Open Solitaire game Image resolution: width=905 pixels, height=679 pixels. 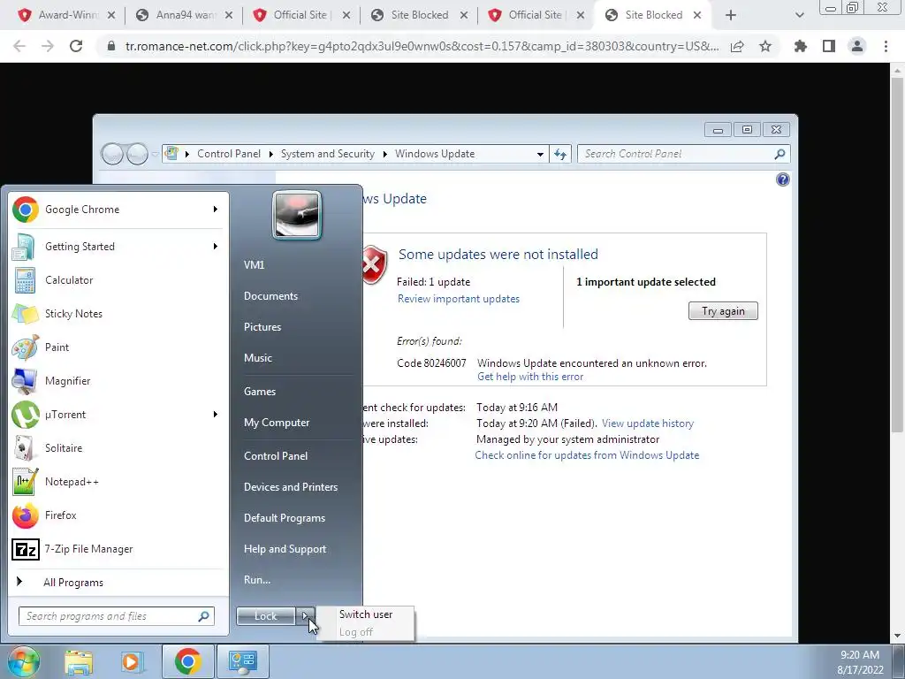click(x=118, y=448)
